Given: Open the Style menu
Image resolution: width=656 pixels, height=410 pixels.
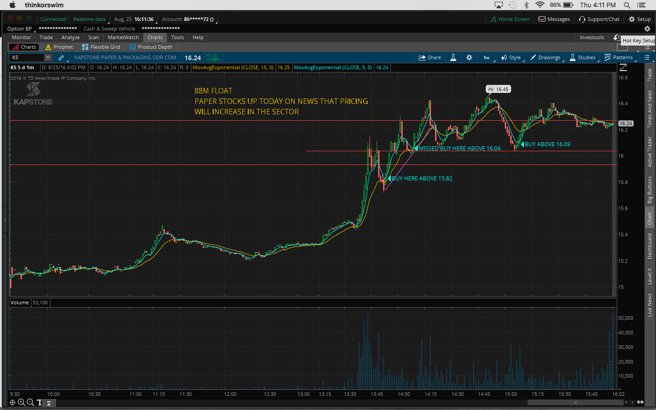Looking at the screenshot, I should pyautogui.click(x=511, y=57).
